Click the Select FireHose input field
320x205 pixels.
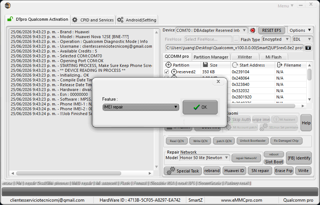coord(208,39)
